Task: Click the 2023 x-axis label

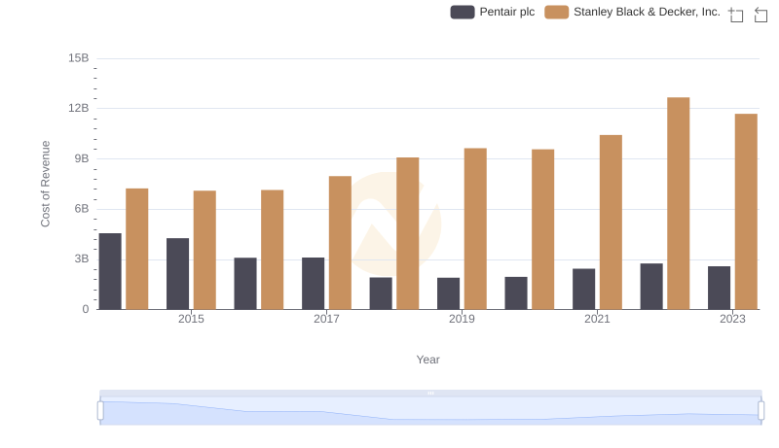Action: click(x=732, y=319)
